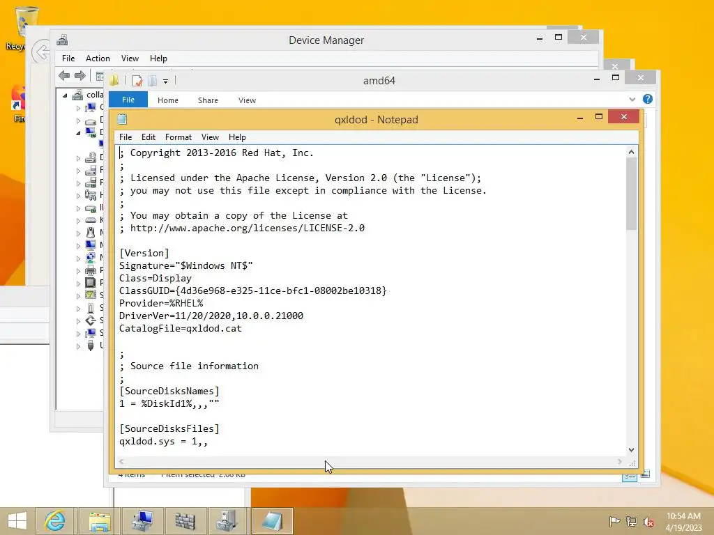714x535 pixels.
Task: Click the Notepad title bar icon
Action: (x=121, y=119)
